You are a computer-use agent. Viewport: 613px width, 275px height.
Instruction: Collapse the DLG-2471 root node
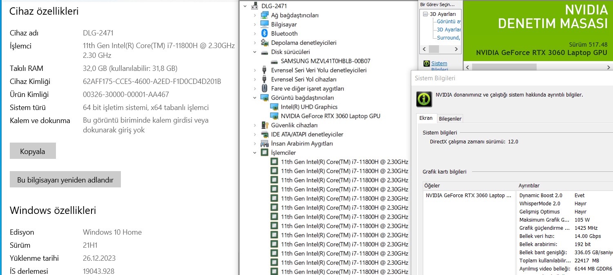(245, 6)
